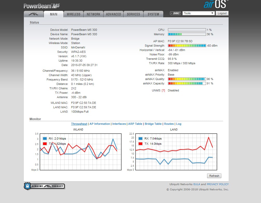
Task: Select the SSID value MrrDemaN
Action: (78, 47)
